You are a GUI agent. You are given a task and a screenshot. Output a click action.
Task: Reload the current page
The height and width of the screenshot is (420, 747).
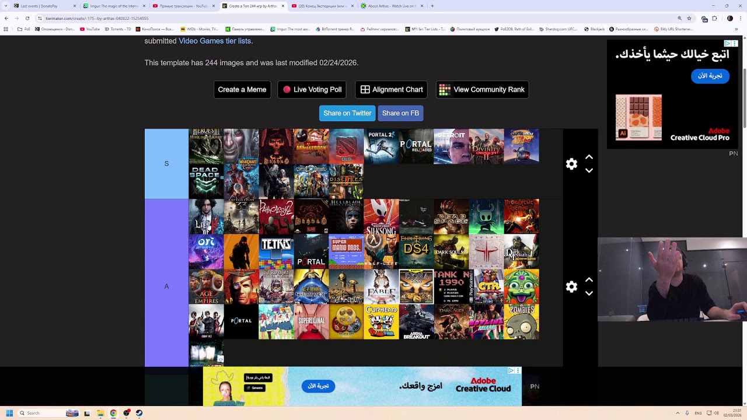[27, 18]
